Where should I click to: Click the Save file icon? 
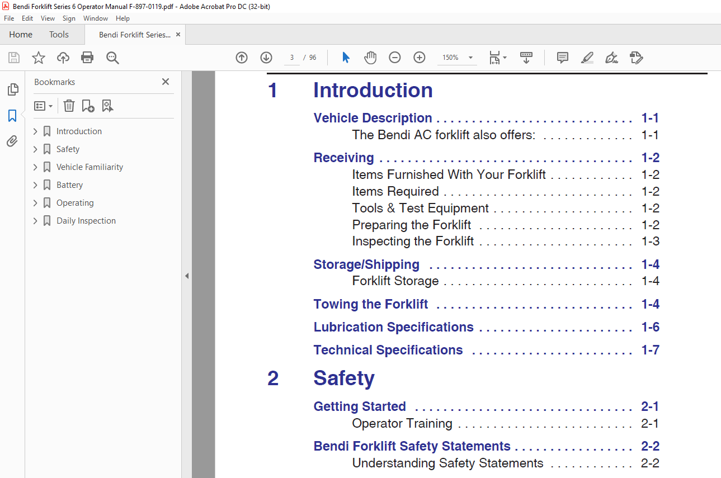[x=14, y=58]
